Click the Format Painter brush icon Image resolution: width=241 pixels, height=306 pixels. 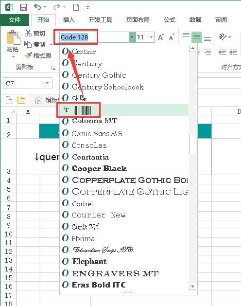point(28,55)
